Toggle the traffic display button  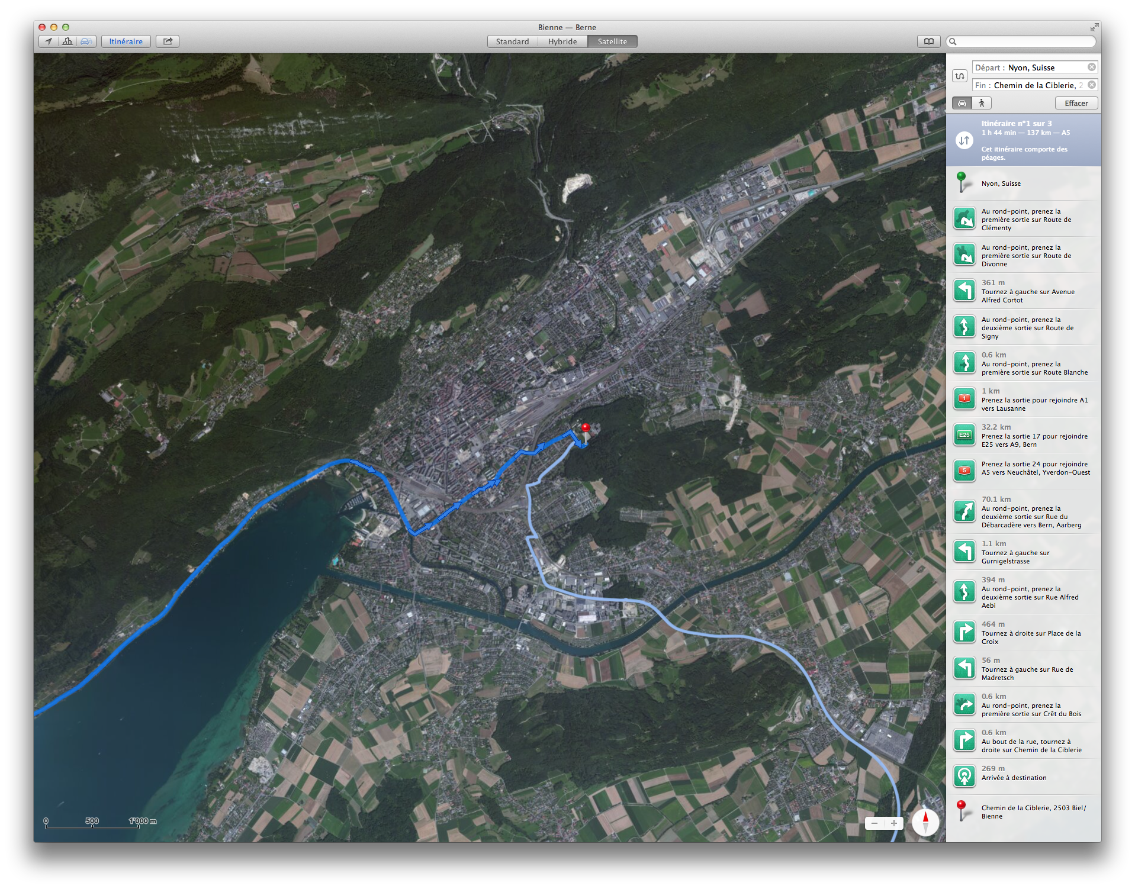click(x=86, y=41)
